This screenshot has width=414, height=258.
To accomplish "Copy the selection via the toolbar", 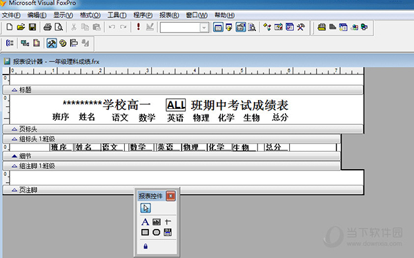I will point(85,27).
